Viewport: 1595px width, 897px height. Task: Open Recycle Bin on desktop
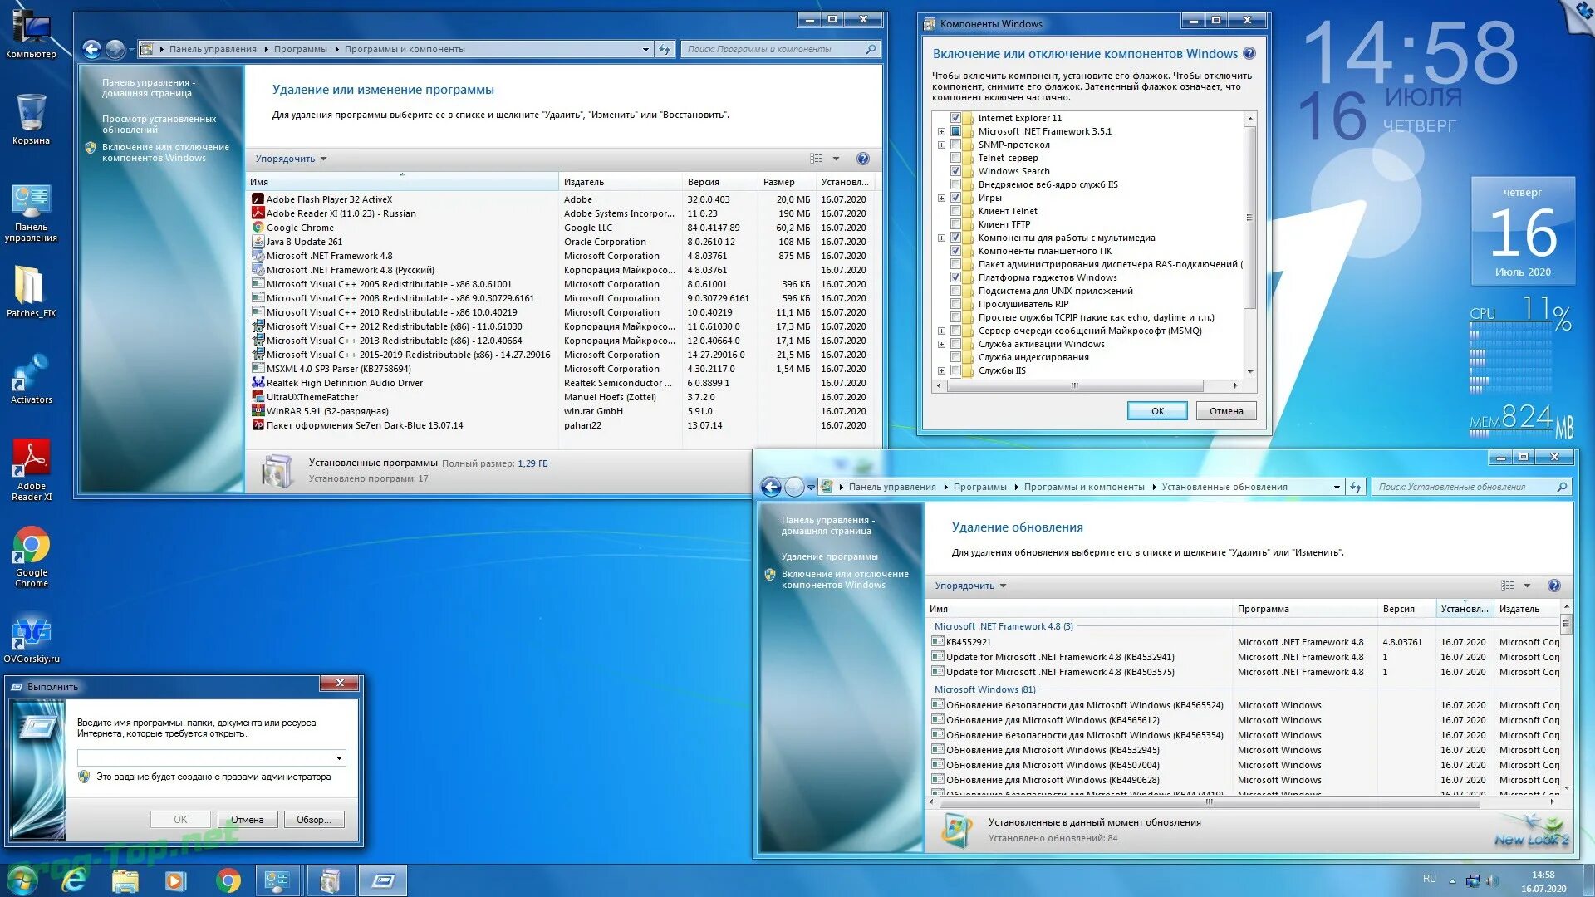click(31, 114)
